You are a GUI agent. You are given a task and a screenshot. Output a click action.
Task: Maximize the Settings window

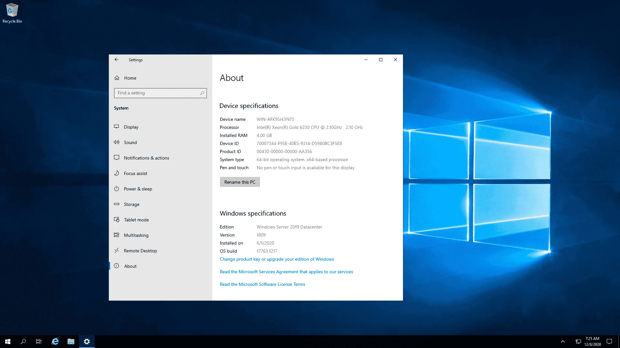[x=381, y=60]
